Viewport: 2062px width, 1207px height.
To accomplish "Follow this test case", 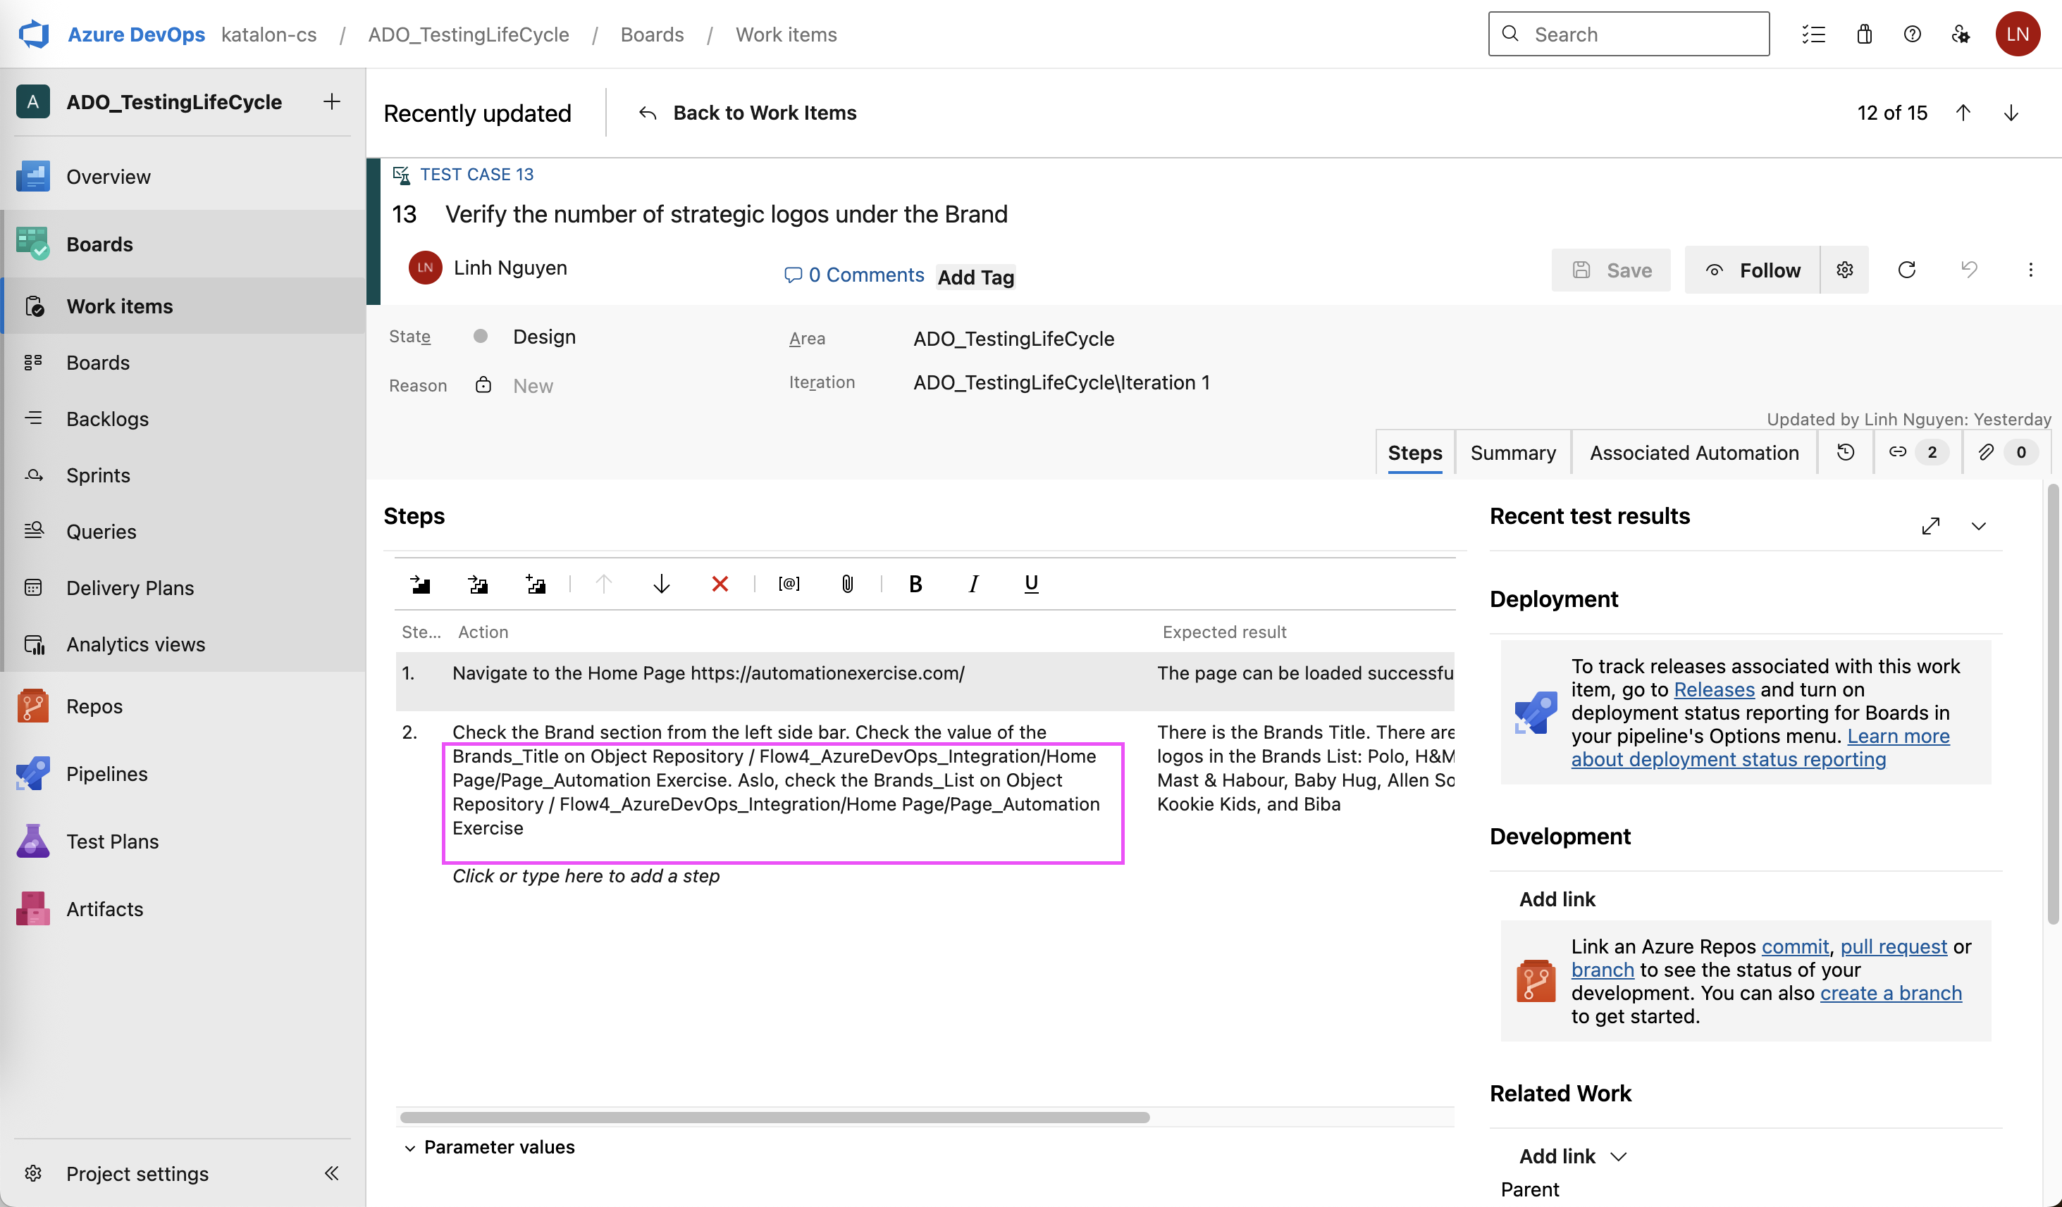I will [x=1753, y=270].
